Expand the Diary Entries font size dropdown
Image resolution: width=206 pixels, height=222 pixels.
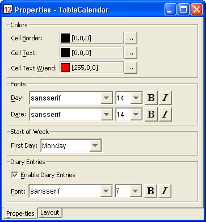136,191
